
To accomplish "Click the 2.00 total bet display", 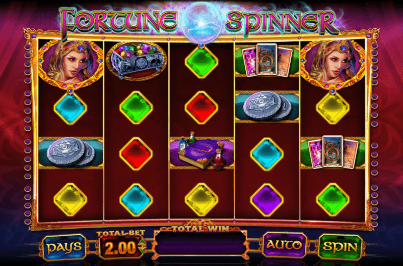I will 120,248.
